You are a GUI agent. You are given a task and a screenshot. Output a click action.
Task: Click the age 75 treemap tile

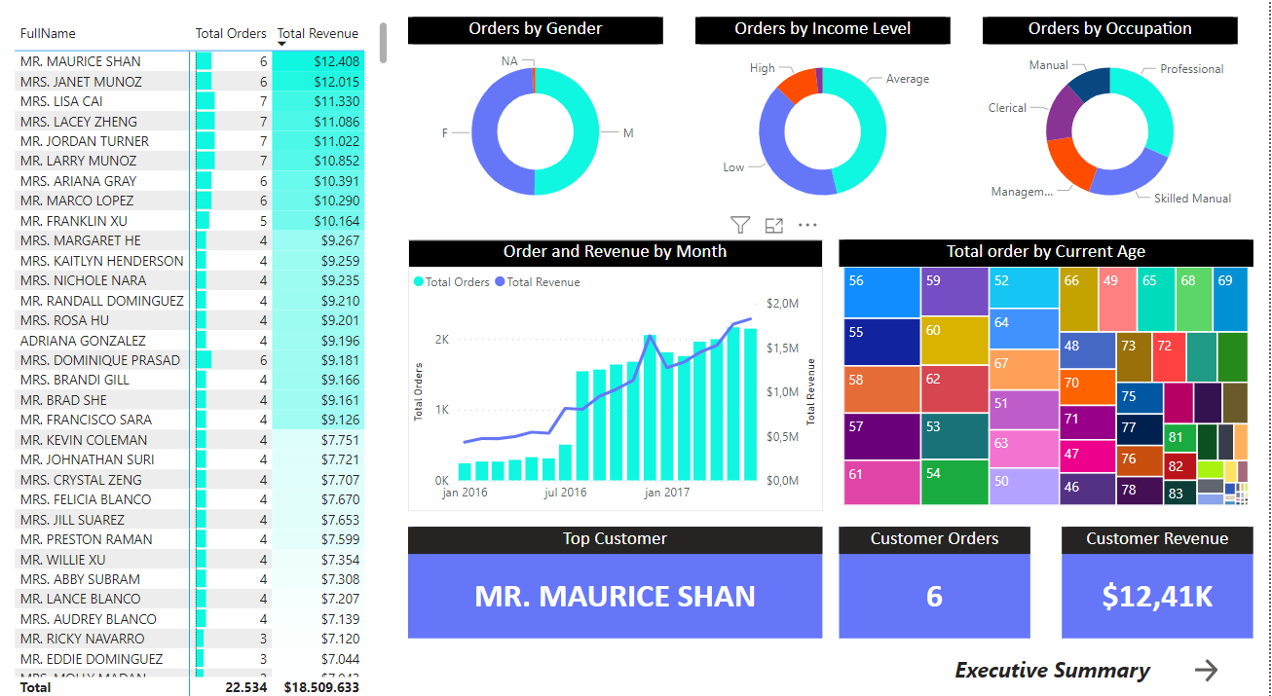pos(1140,397)
